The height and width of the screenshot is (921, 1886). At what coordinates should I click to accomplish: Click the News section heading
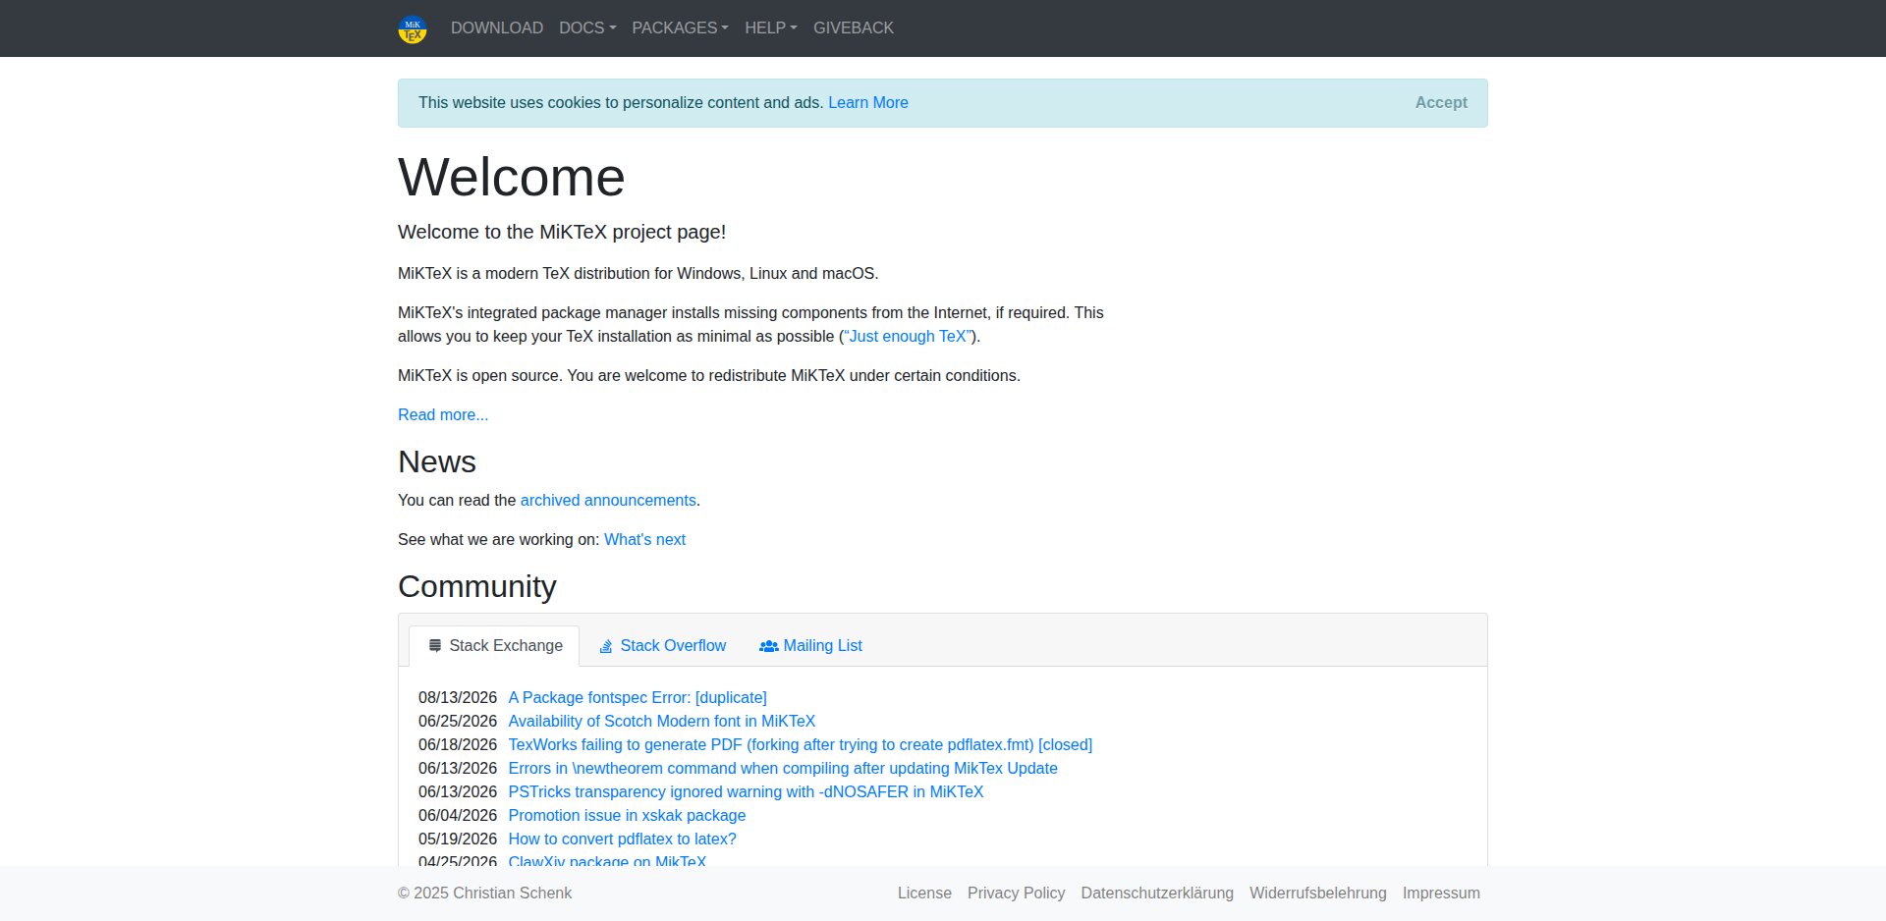pyautogui.click(x=437, y=461)
